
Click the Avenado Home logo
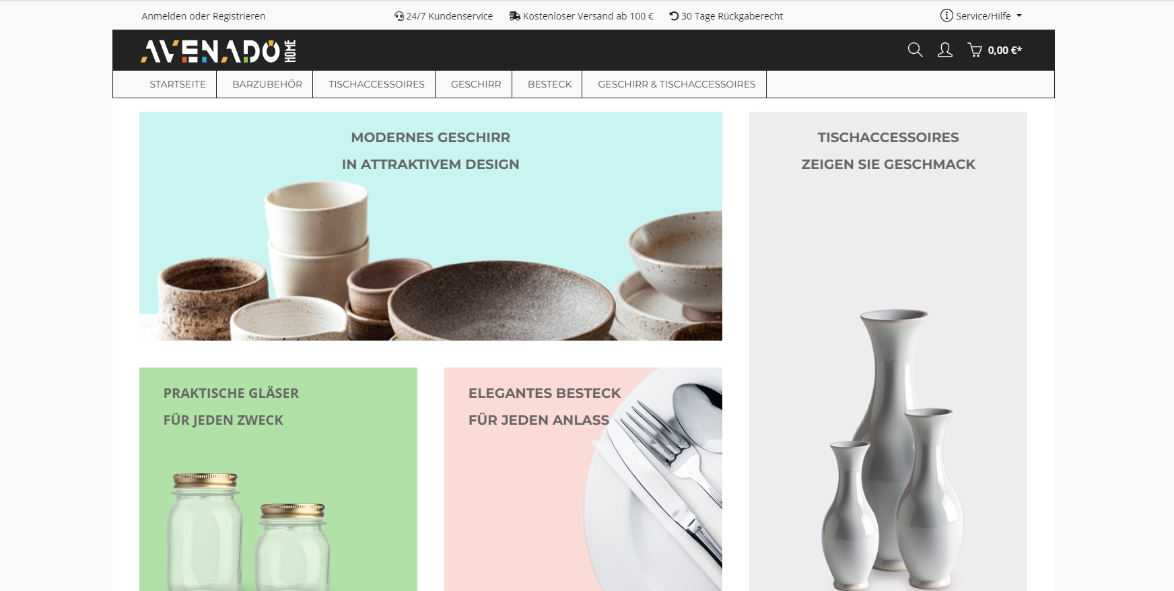pyautogui.click(x=218, y=50)
